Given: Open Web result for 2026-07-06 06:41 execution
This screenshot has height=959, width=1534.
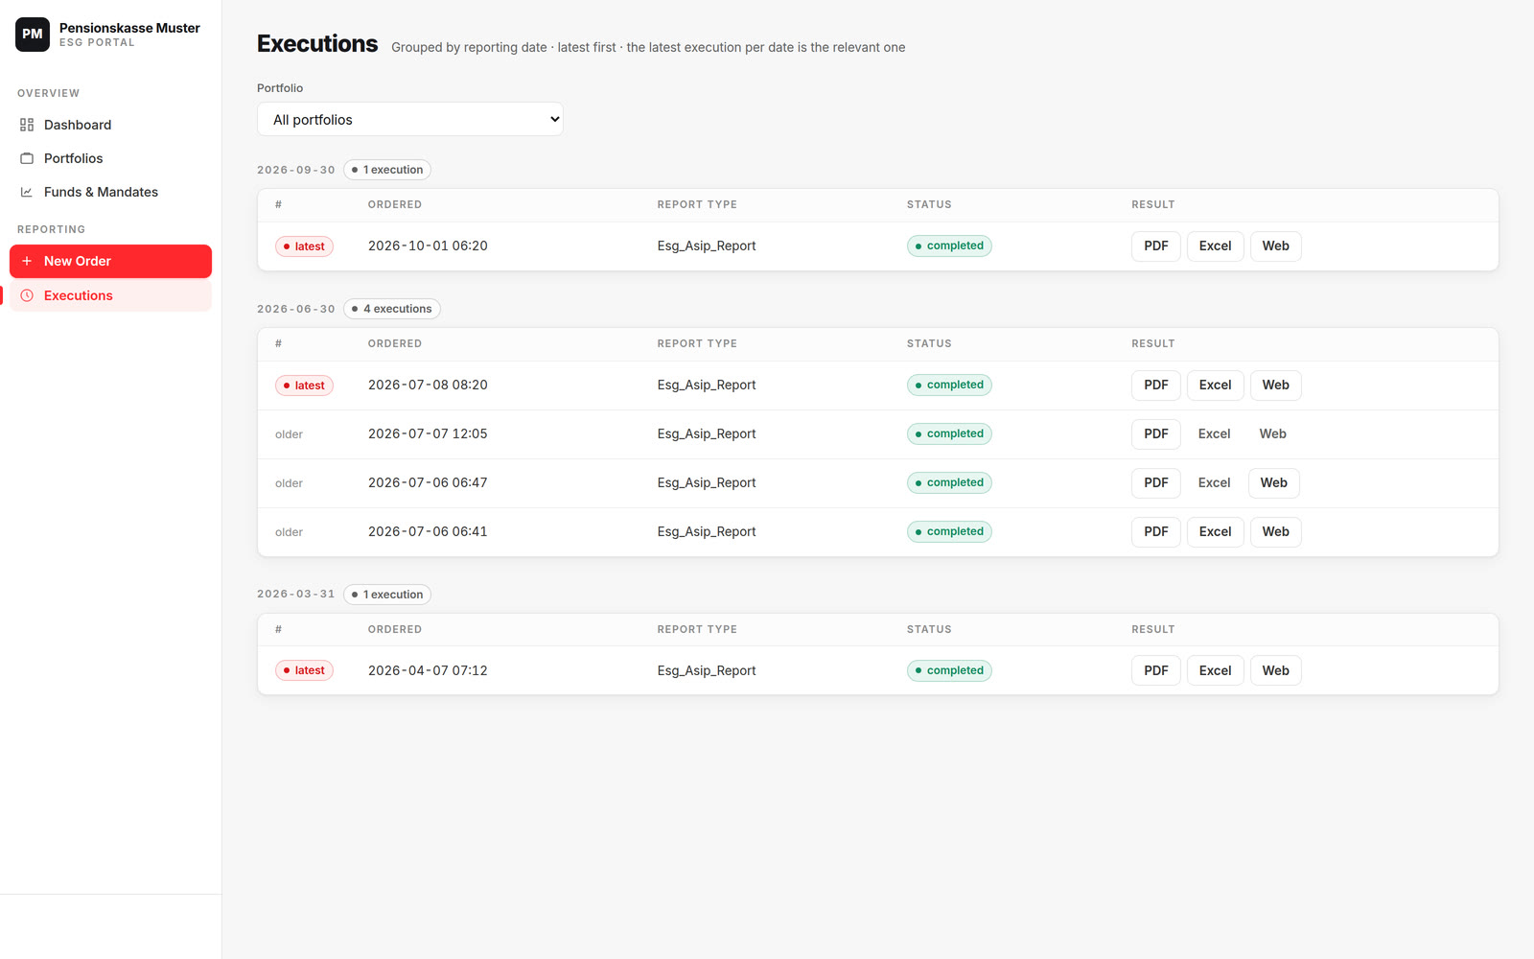Looking at the screenshot, I should click(x=1276, y=532).
